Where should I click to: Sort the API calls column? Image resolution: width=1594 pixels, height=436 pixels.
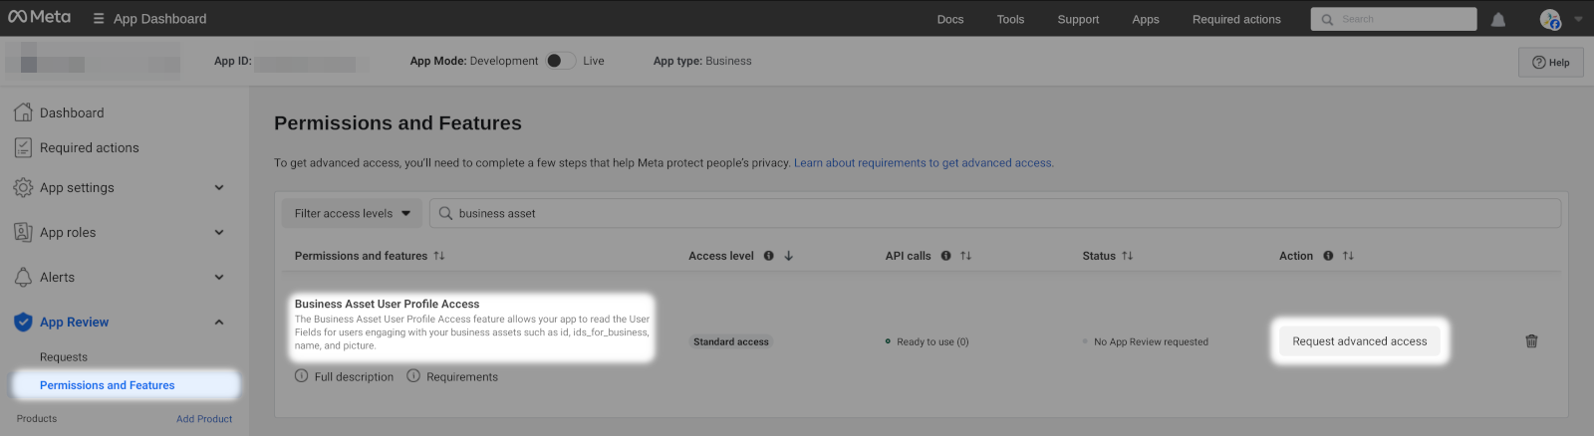(x=965, y=256)
